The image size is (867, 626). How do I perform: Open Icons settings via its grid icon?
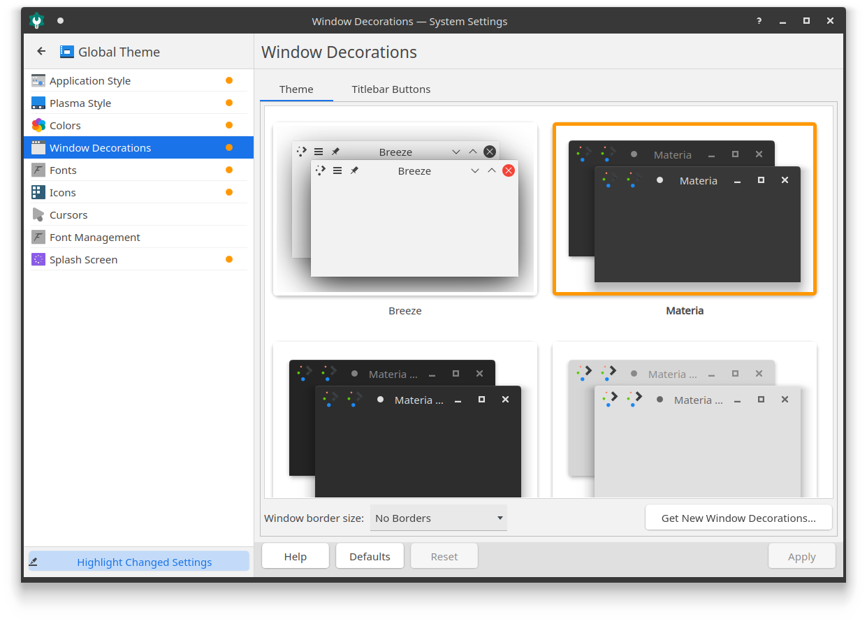[38, 192]
